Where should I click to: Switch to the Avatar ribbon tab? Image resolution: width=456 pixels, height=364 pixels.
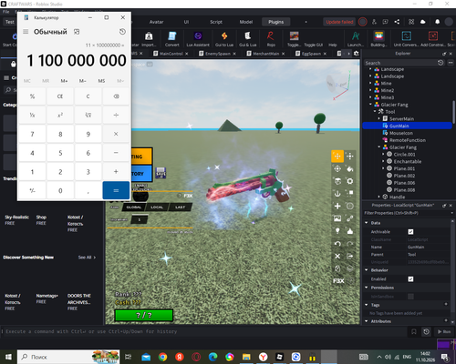[x=156, y=22]
